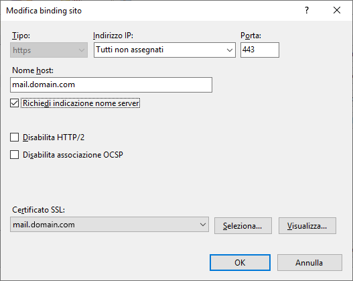Confirm the binding with OK
This screenshot has height=281, width=353.
pyautogui.click(x=240, y=262)
